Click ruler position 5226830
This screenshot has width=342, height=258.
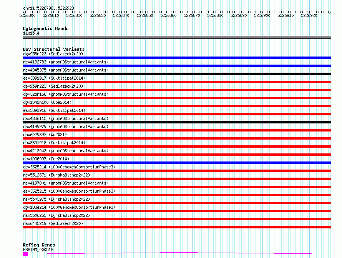[x=98, y=15]
